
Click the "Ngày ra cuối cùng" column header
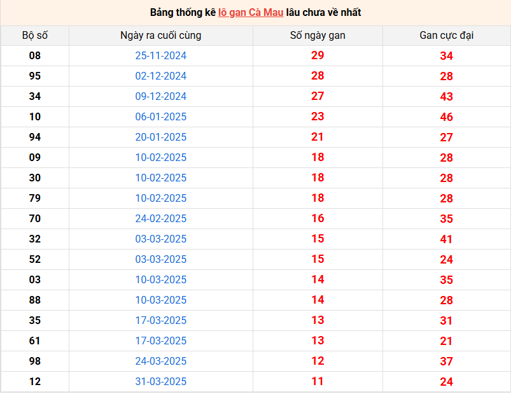(x=161, y=36)
